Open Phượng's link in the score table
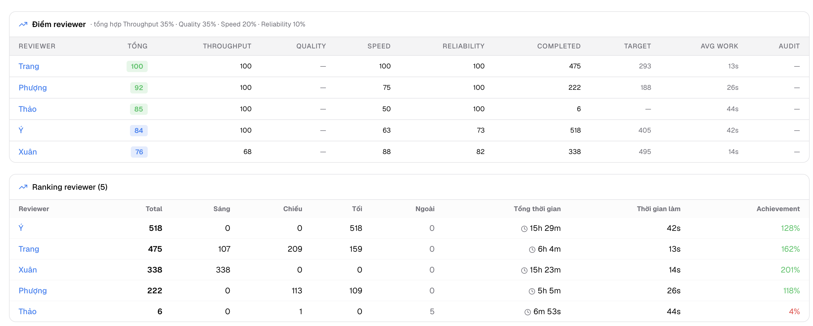Image resolution: width=813 pixels, height=326 pixels. (x=32, y=88)
